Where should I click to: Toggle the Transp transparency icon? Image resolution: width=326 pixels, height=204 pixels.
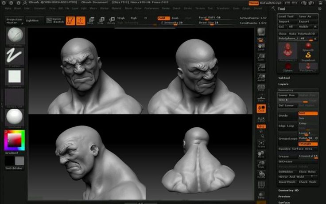[x=261, y=195]
